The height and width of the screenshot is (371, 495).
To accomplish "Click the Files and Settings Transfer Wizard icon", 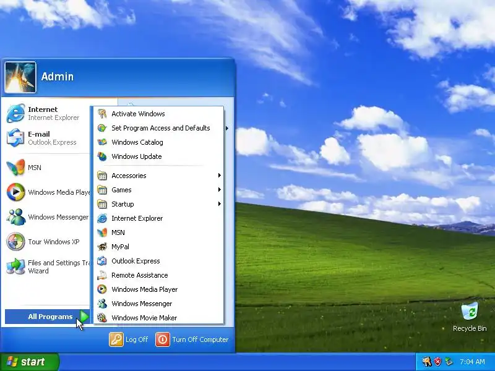I will coord(15,267).
